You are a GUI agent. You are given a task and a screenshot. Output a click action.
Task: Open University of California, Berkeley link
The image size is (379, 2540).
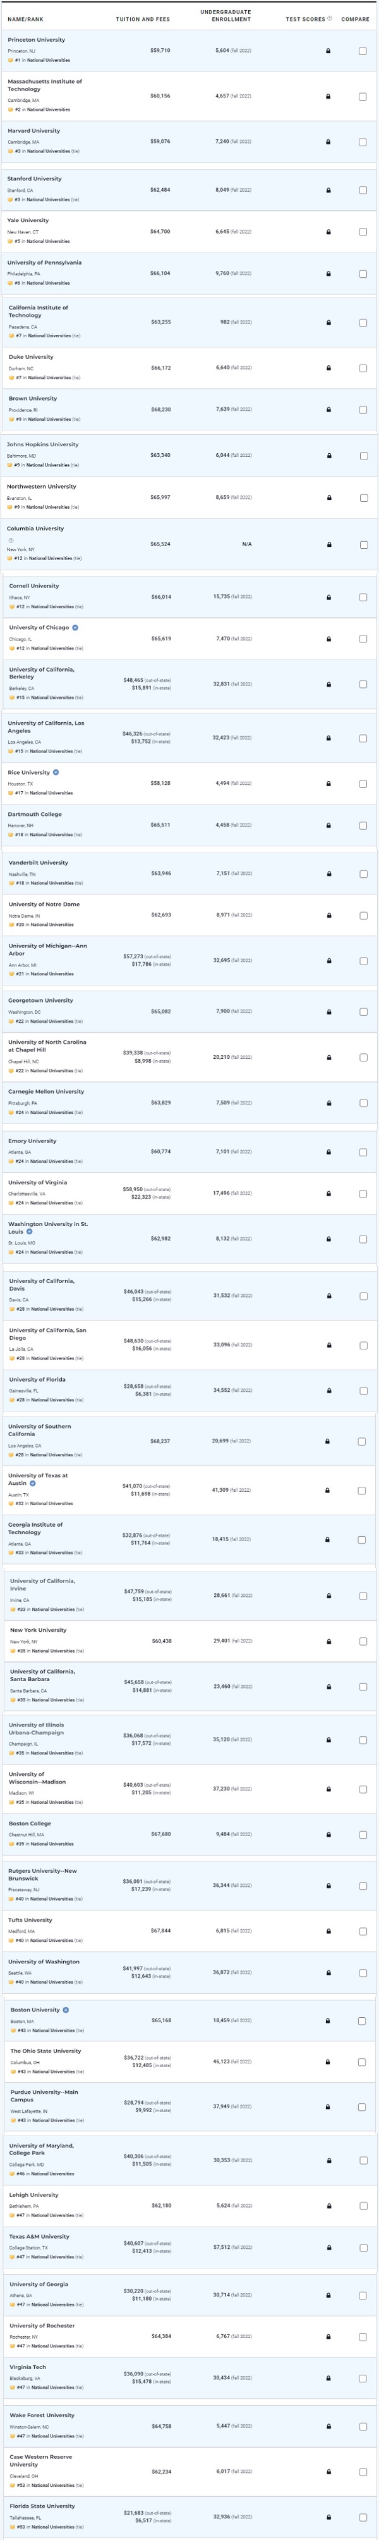[x=41, y=672]
